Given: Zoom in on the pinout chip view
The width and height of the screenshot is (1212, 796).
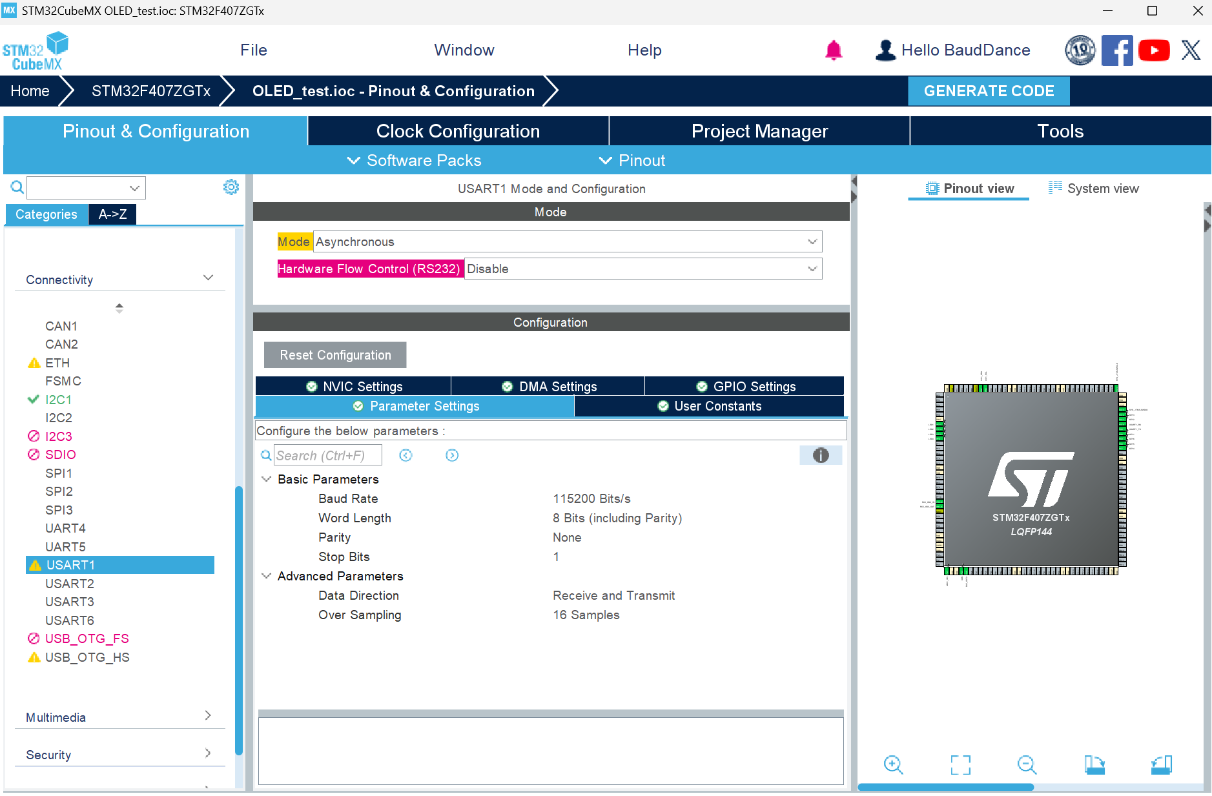Looking at the screenshot, I should pos(893,765).
